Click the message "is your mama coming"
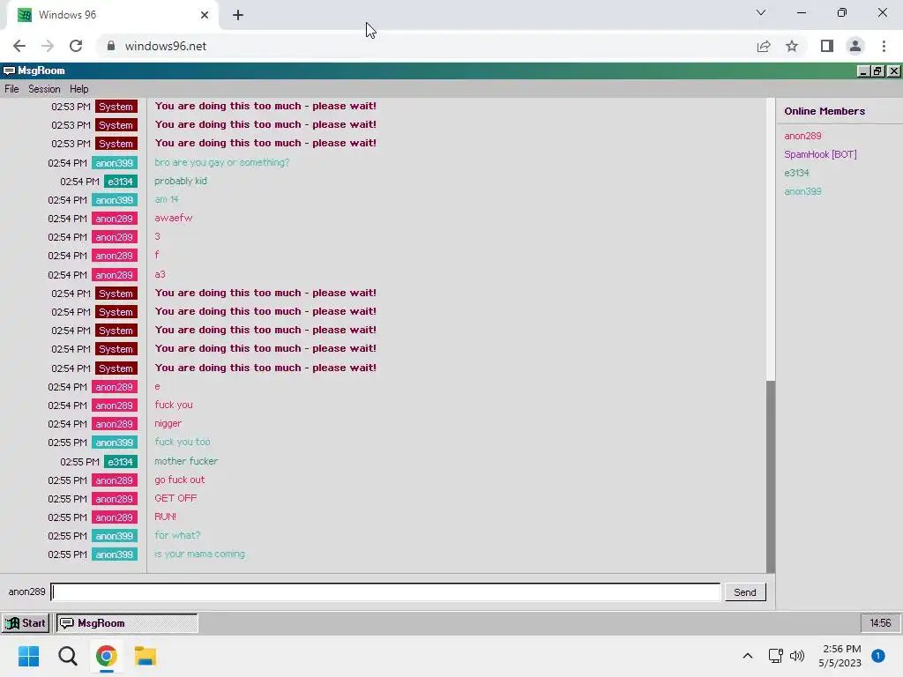This screenshot has height=677, width=903. [199, 554]
